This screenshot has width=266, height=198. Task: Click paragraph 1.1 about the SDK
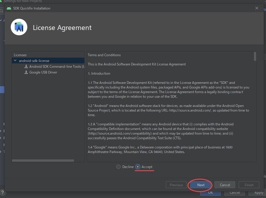(x=169, y=90)
